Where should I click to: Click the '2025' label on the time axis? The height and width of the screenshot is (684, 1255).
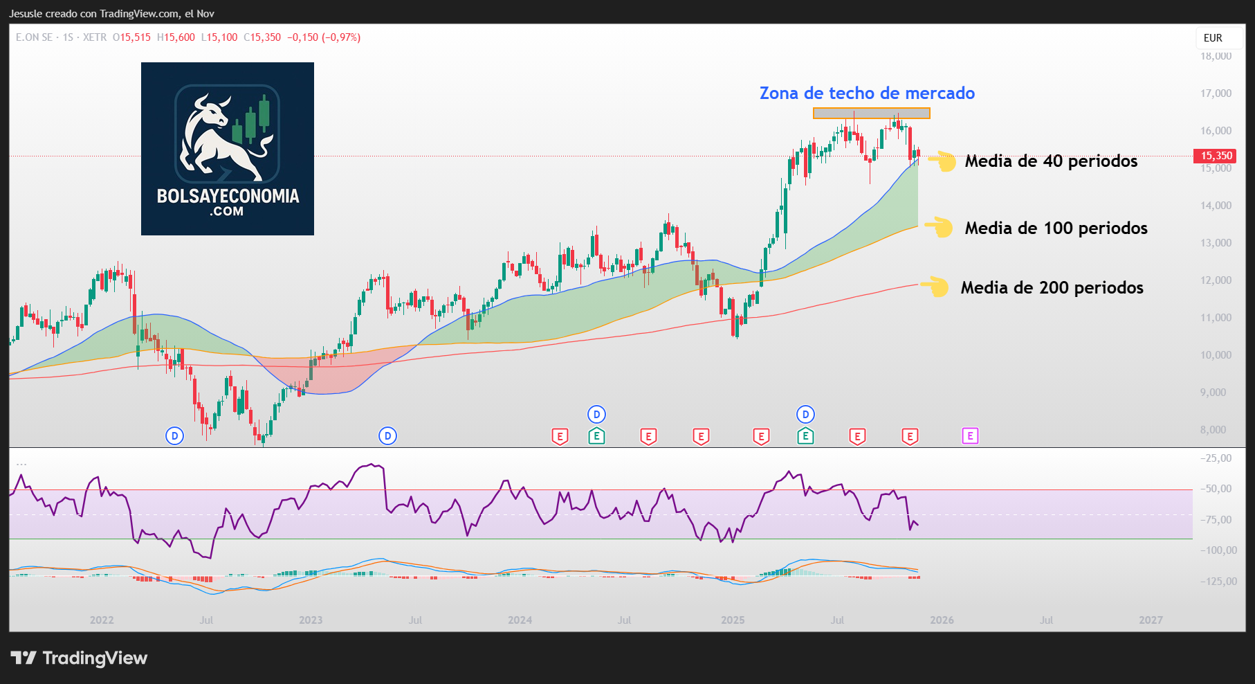pyautogui.click(x=733, y=620)
